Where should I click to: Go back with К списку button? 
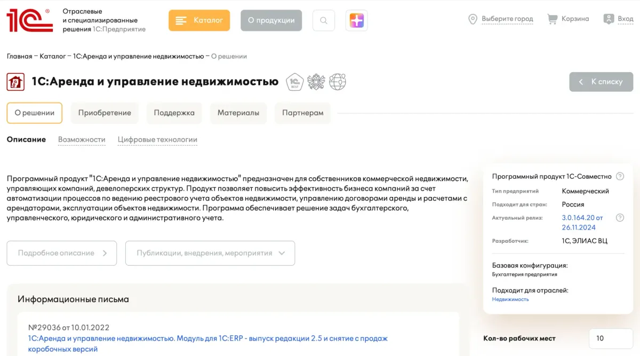pyautogui.click(x=601, y=82)
